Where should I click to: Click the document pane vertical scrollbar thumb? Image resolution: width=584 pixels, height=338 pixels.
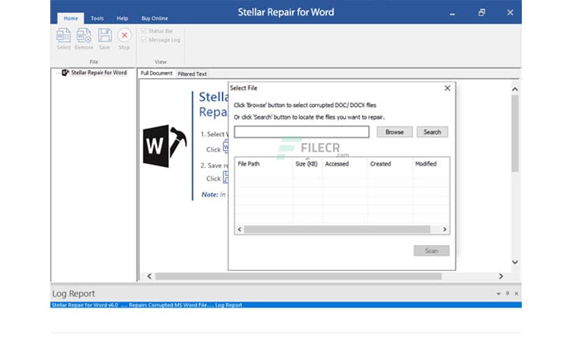(x=515, y=133)
